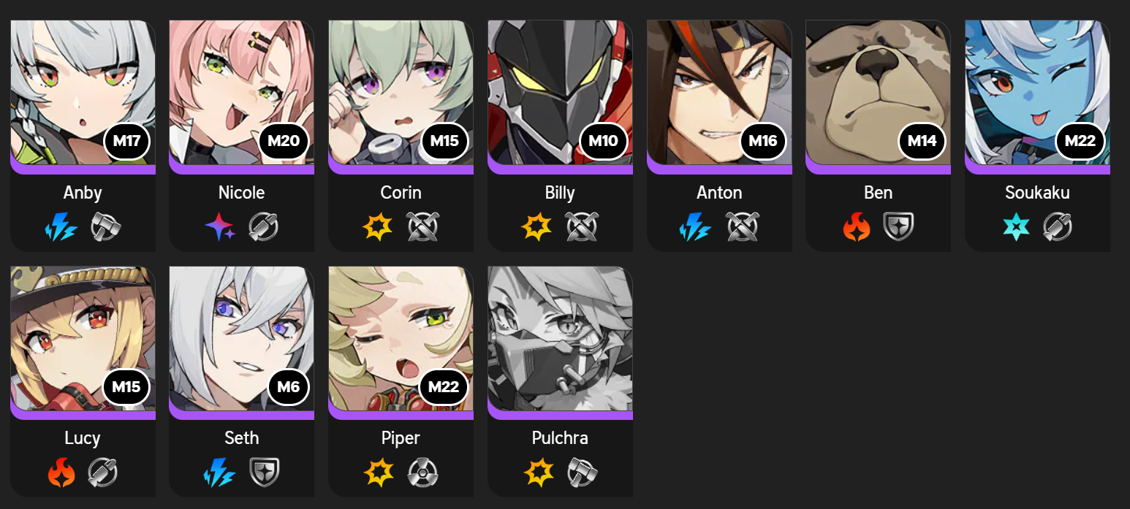
Task: Click the Fire element icon under Lucy
Action: pyautogui.click(x=61, y=472)
